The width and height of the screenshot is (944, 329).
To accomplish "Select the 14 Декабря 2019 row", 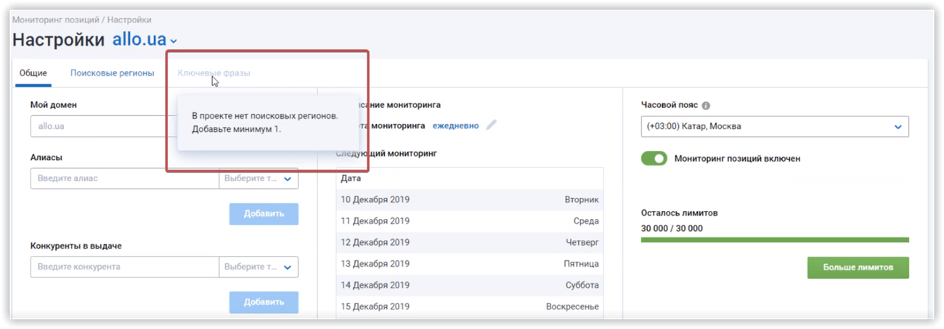I will tap(470, 285).
